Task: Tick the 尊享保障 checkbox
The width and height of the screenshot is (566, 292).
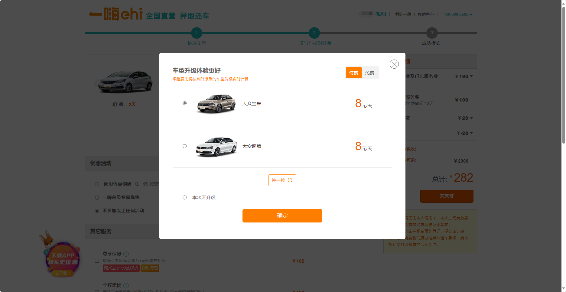Action: 97,261
